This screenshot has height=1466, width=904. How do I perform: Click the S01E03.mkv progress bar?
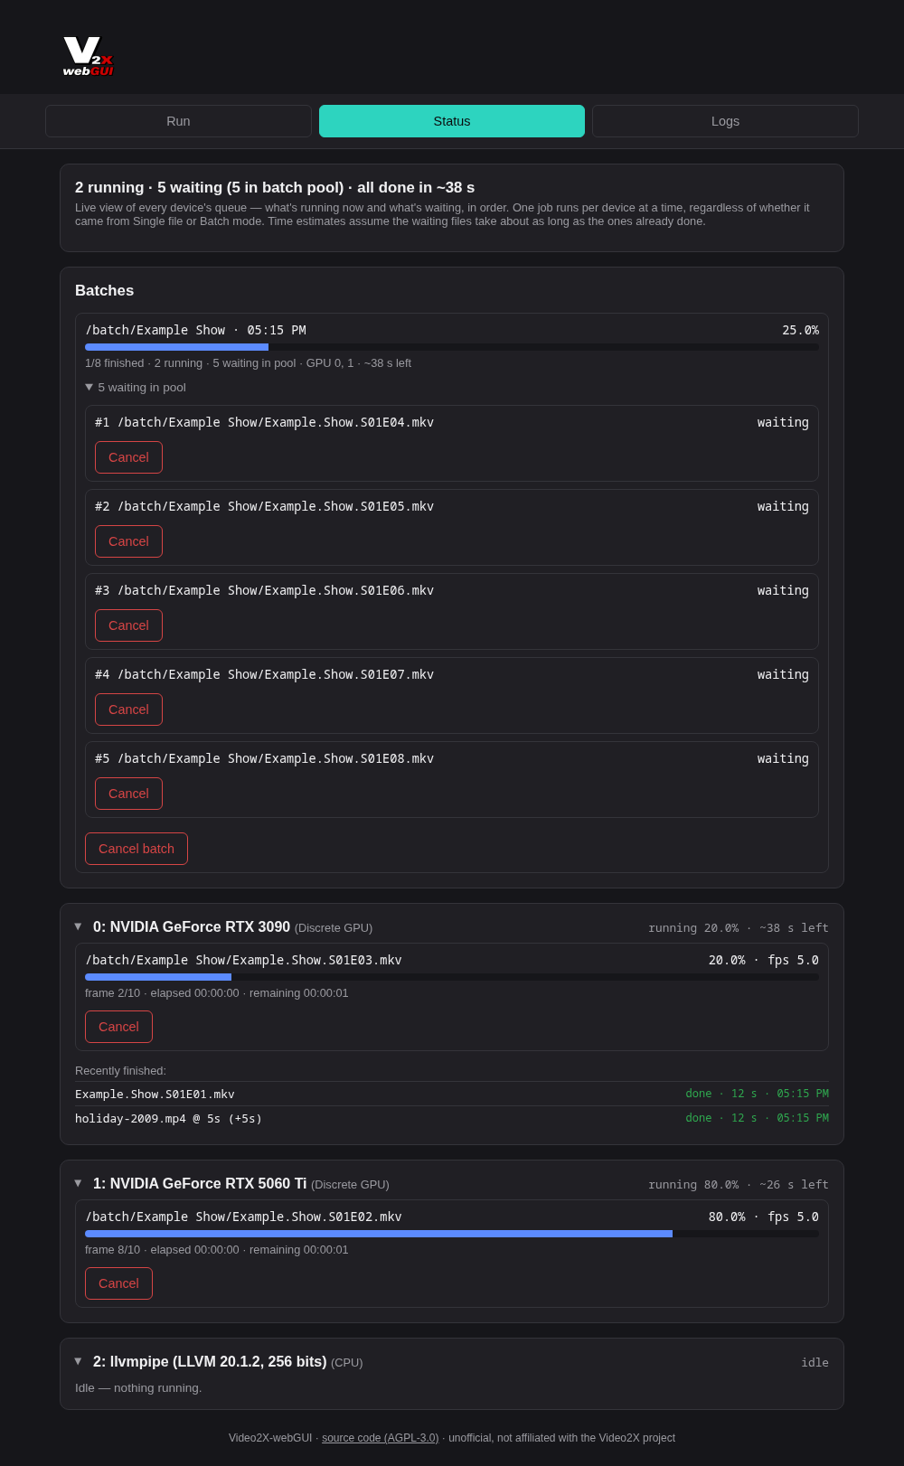point(452,977)
